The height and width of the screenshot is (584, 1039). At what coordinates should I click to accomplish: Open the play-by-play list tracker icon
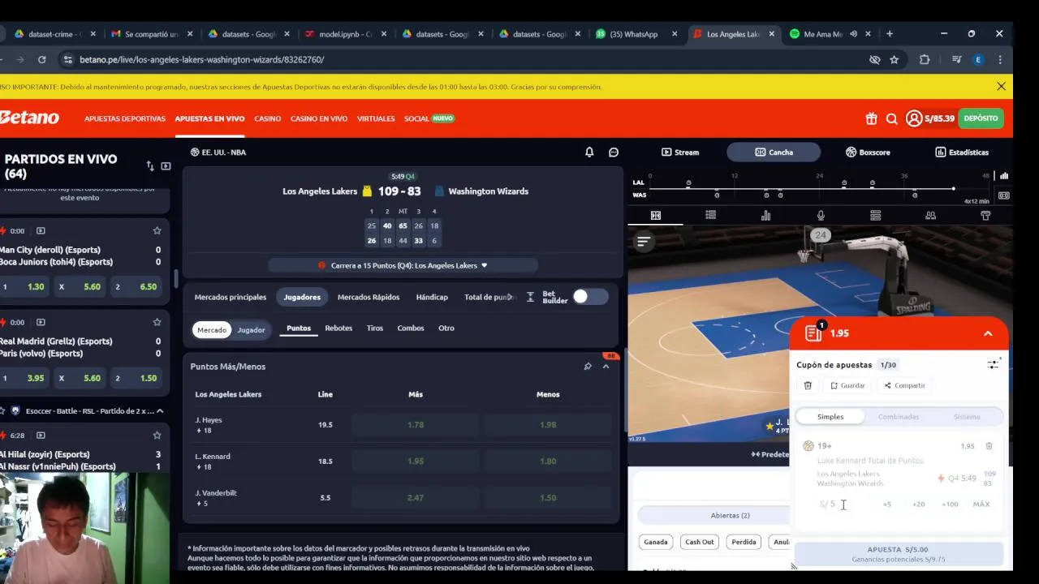pos(710,215)
